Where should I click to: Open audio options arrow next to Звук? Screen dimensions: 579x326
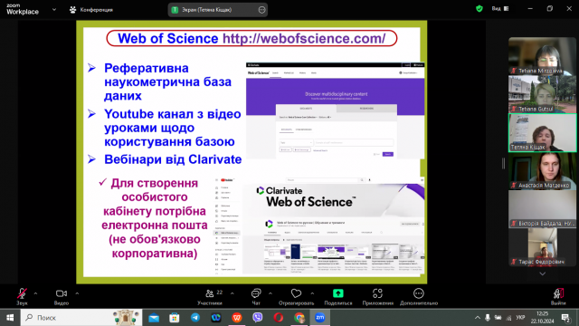click(35, 293)
